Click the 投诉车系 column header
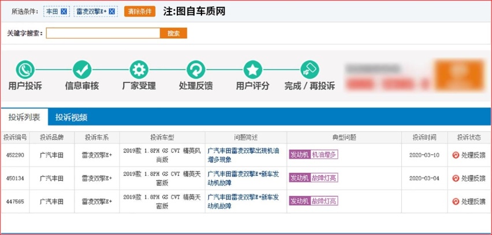Screen dimensions: 492x235 (x=97, y=137)
